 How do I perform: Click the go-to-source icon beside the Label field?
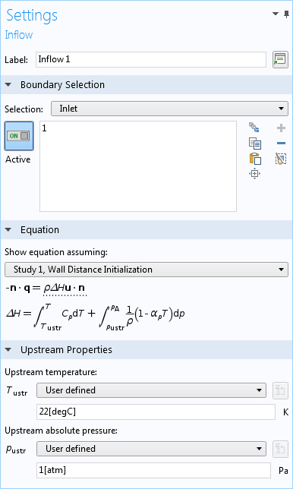[x=280, y=59]
